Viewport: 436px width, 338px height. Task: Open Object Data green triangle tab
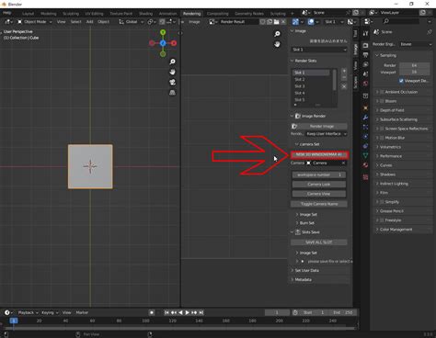click(365, 155)
